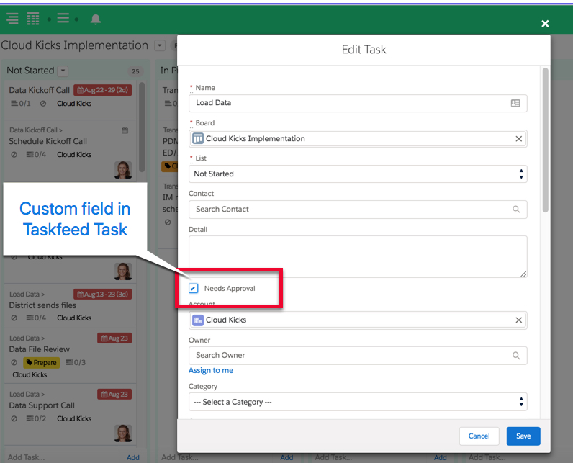Click the Prepare tag on Data File Review
The image size is (573, 463).
pyautogui.click(x=41, y=362)
